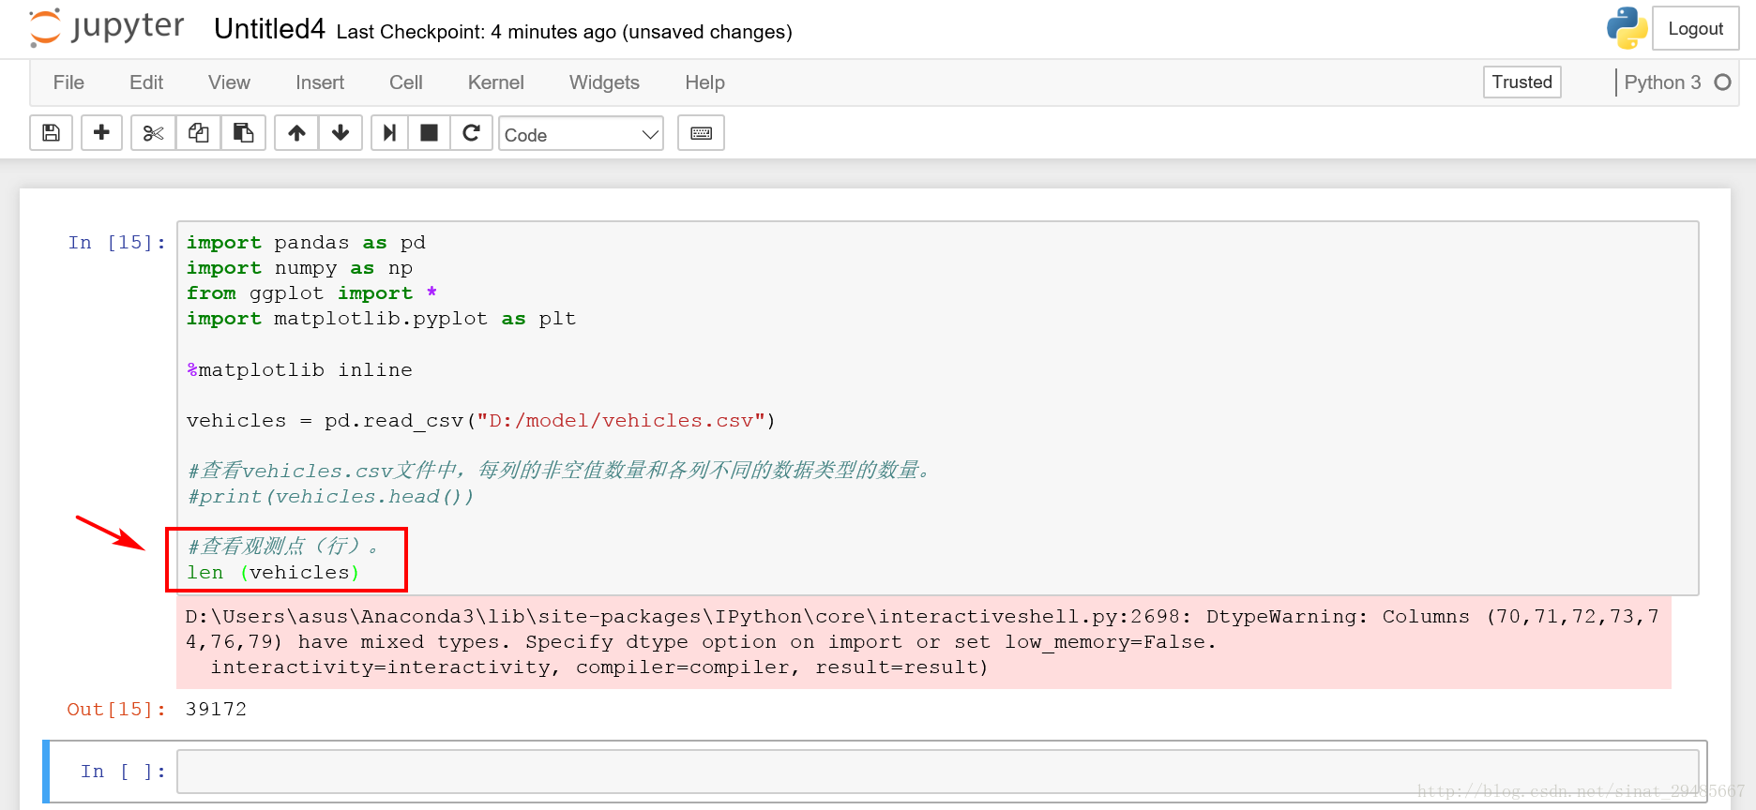
Task: Click the DtypeWarning output area
Action: pyautogui.click(x=924, y=642)
